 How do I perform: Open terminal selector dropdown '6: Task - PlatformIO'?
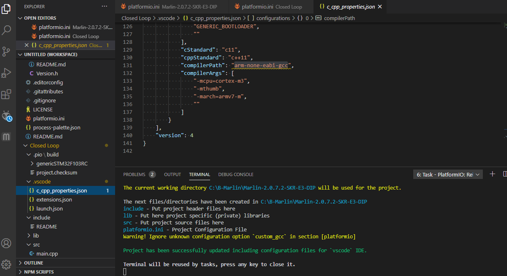coord(448,174)
